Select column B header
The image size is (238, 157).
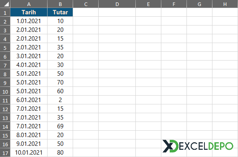(x=60, y=4)
